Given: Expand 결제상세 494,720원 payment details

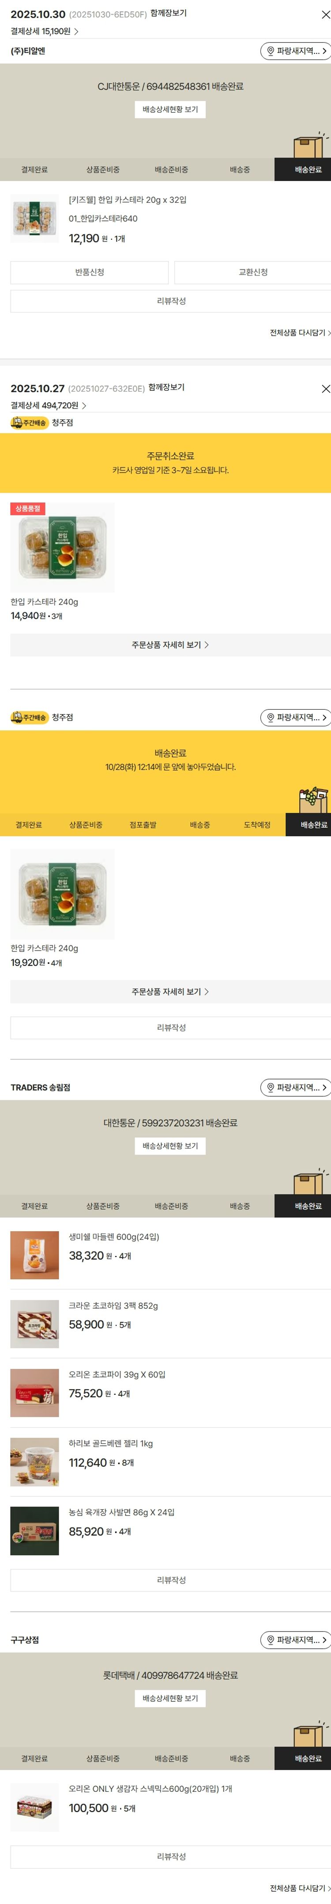Looking at the screenshot, I should tap(48, 406).
